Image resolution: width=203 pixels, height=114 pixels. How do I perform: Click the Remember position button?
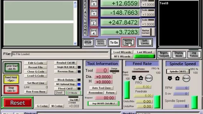tap(95, 93)
